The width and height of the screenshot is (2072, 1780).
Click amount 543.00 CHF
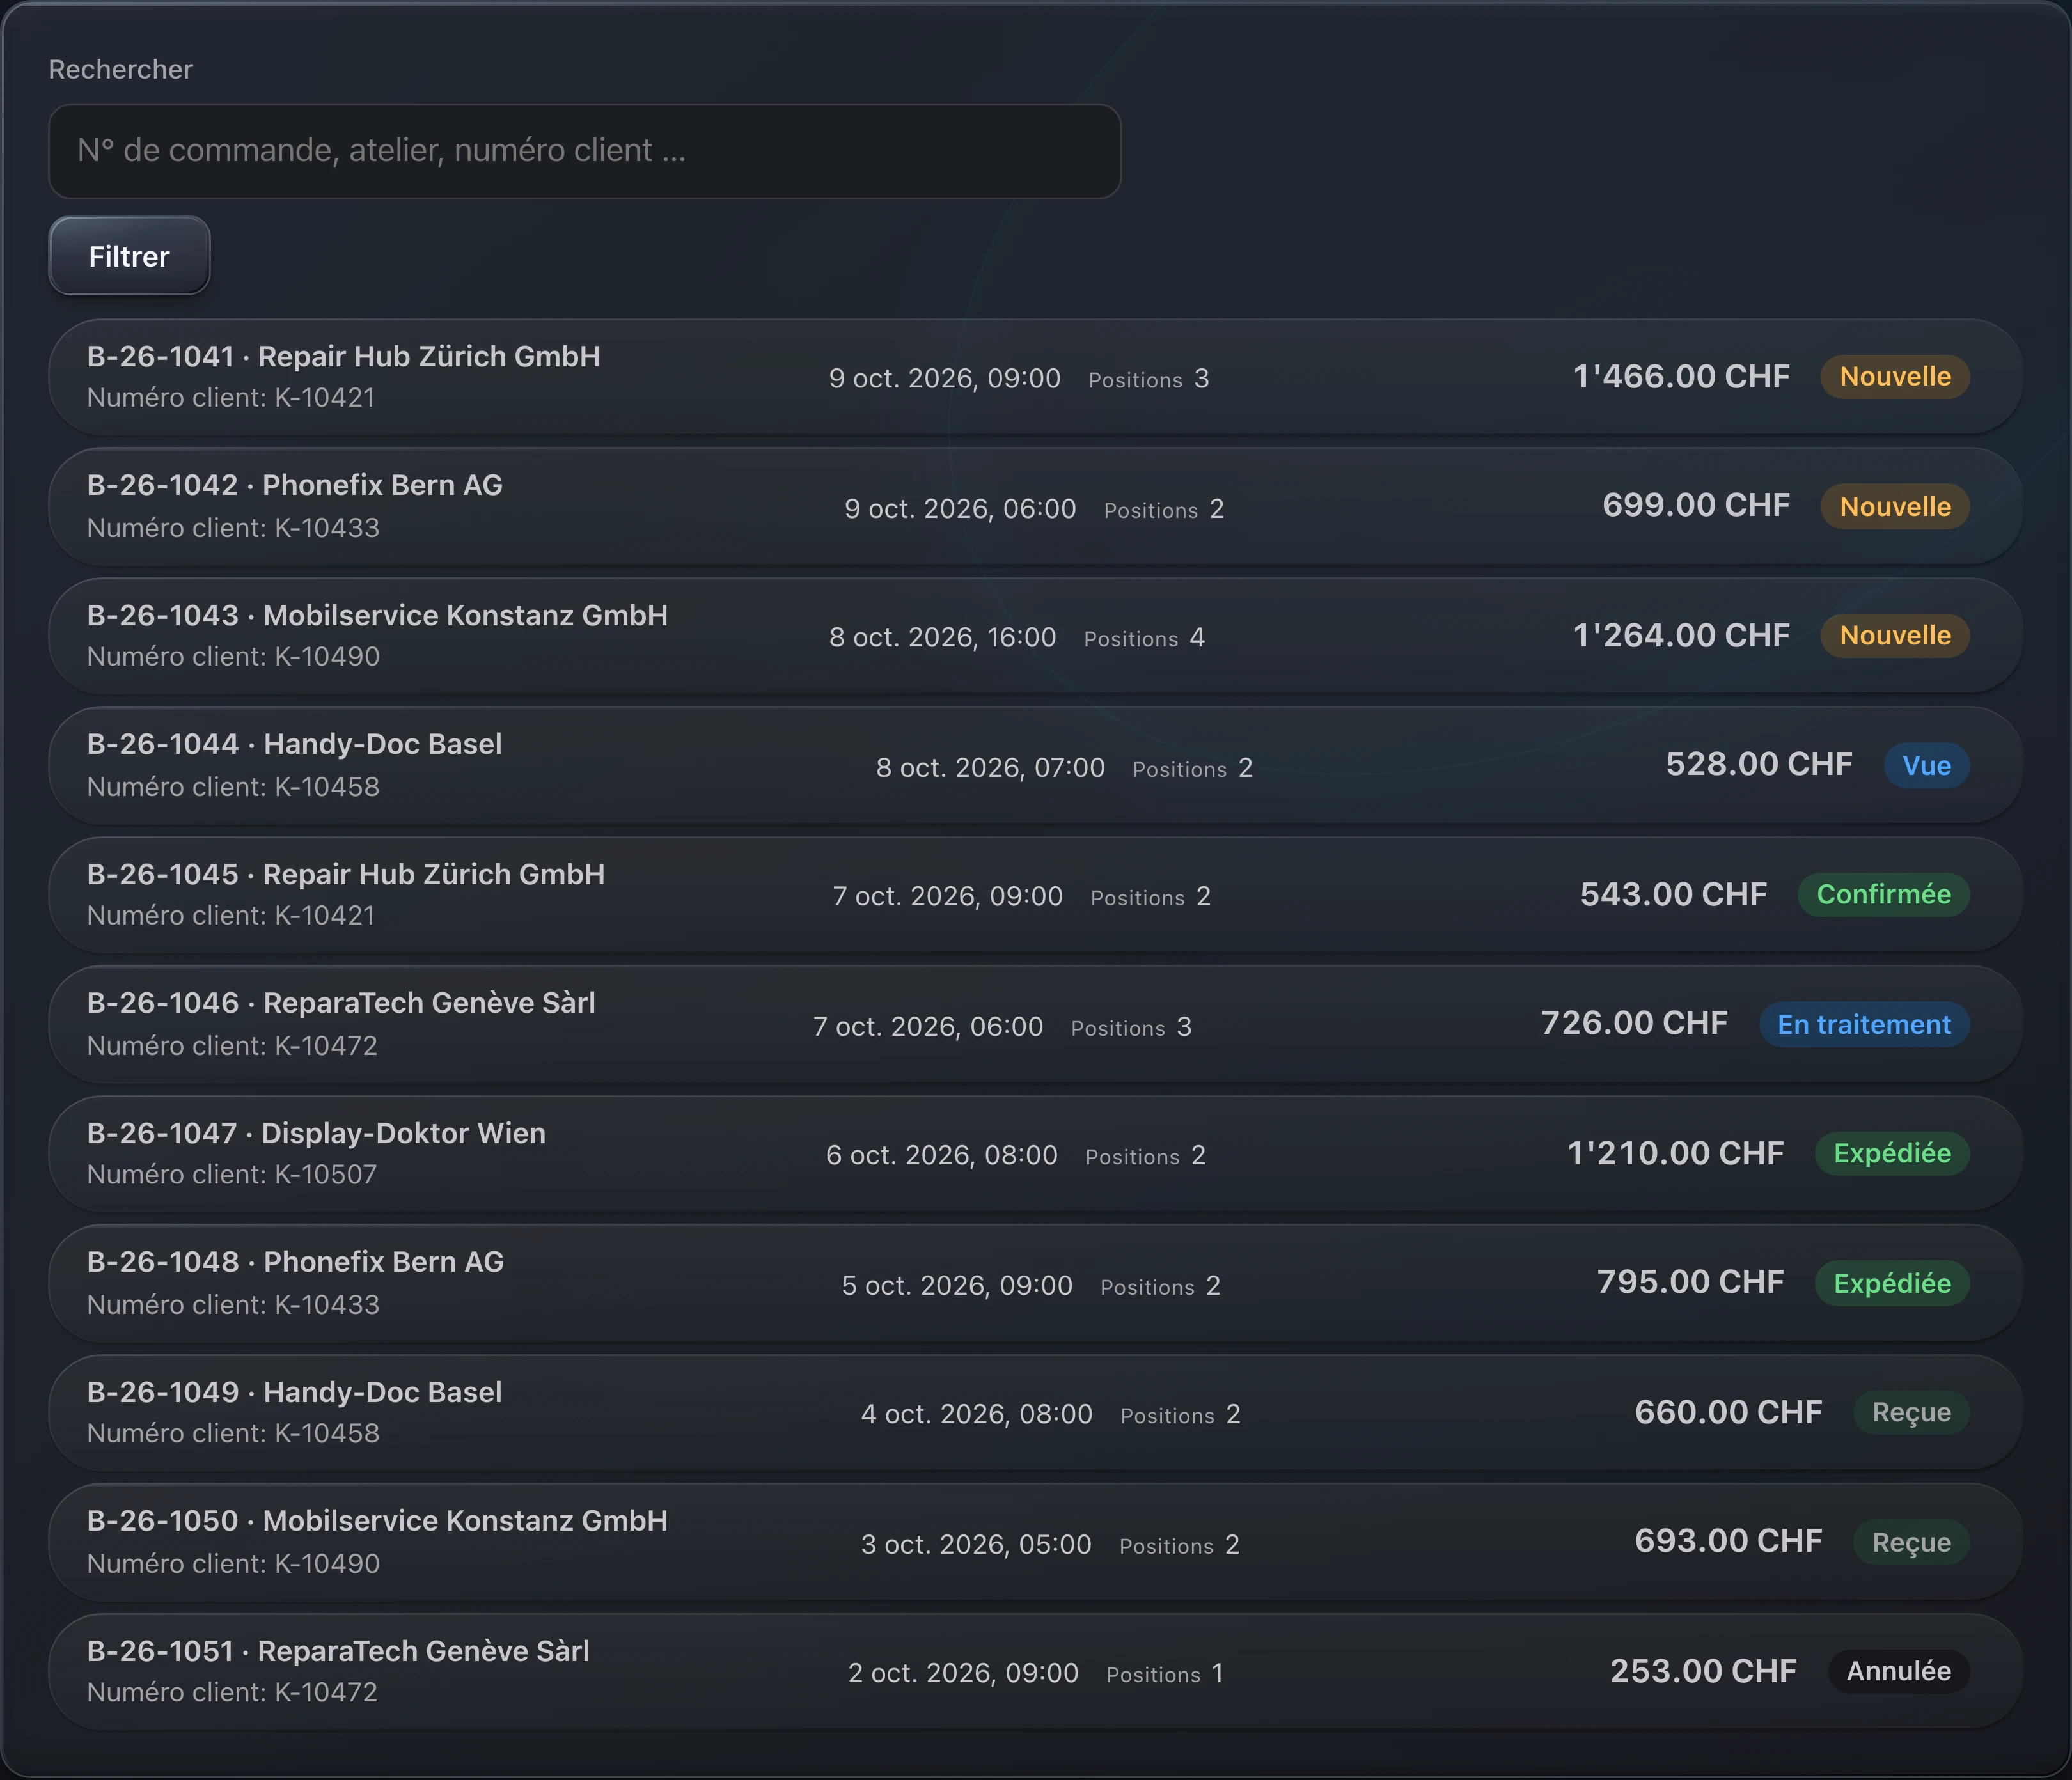[1673, 895]
